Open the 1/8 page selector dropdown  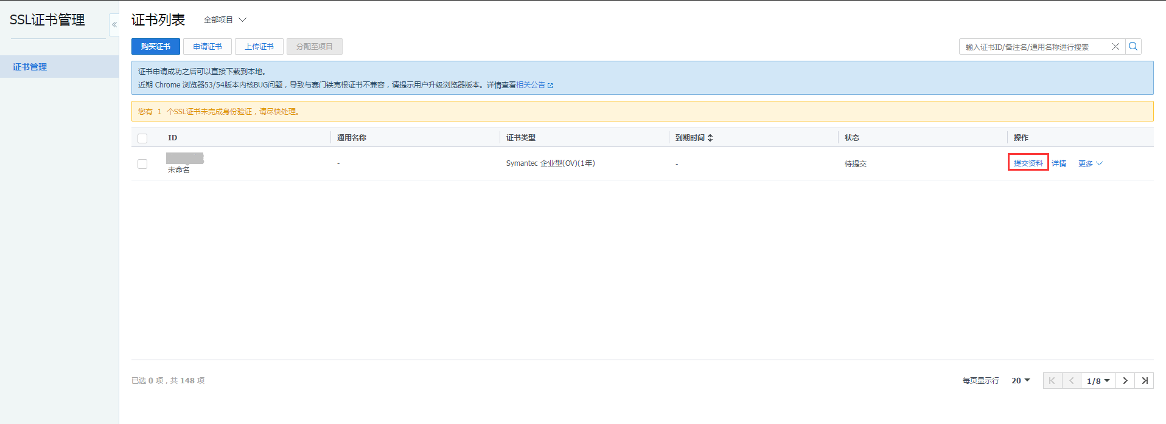1098,381
